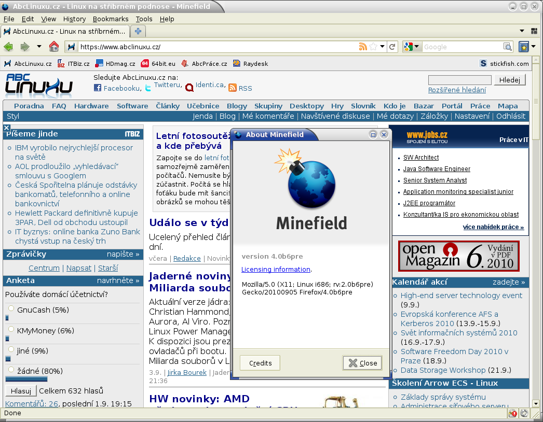Image resolution: width=543 pixels, height=422 pixels.
Task: Click the open Magazin 6. 2010 banner
Action: pyautogui.click(x=459, y=256)
